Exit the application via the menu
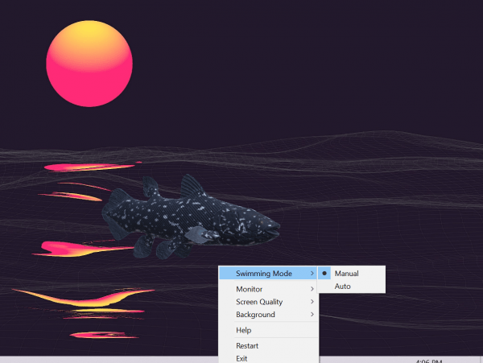Viewport: 483px width, 363px height. click(242, 357)
